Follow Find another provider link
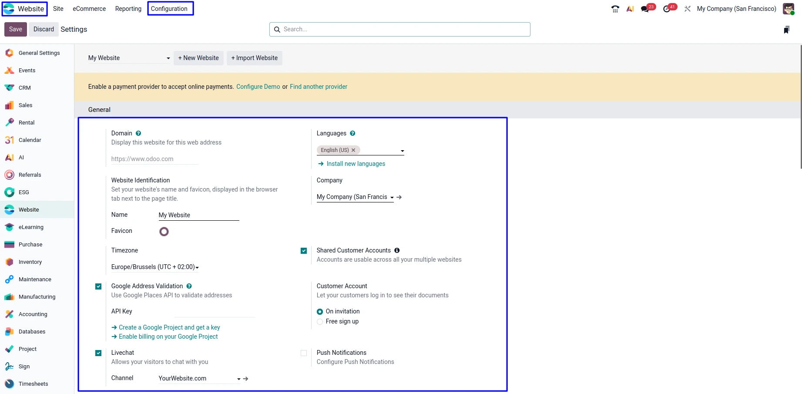The image size is (802, 394). click(x=319, y=87)
